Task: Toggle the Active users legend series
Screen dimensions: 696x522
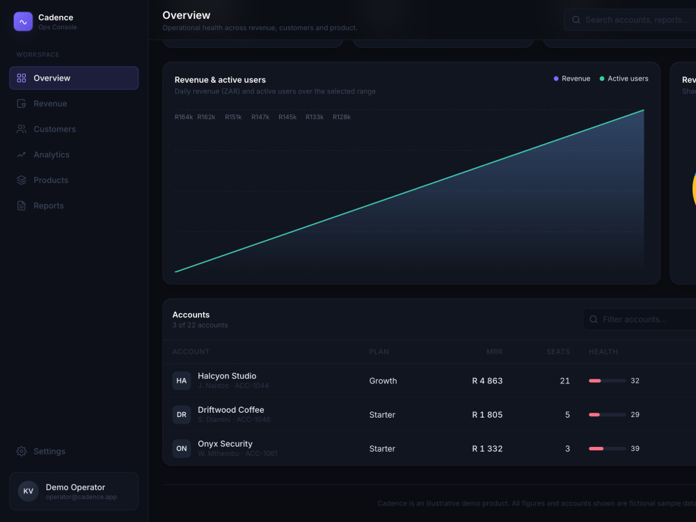Action: (624, 79)
